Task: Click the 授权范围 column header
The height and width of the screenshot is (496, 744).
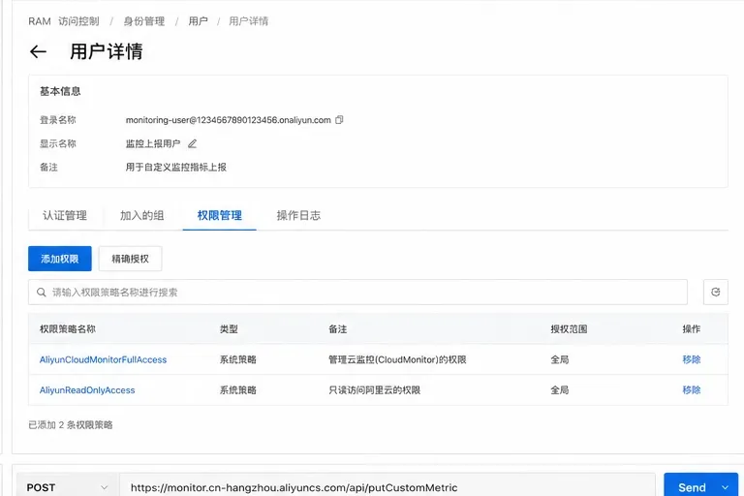Action: click(569, 329)
